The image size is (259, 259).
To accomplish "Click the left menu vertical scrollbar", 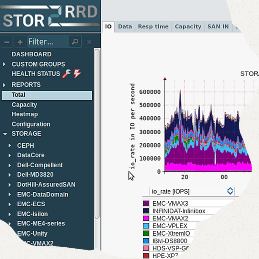I will pyautogui.click(x=97, y=133).
